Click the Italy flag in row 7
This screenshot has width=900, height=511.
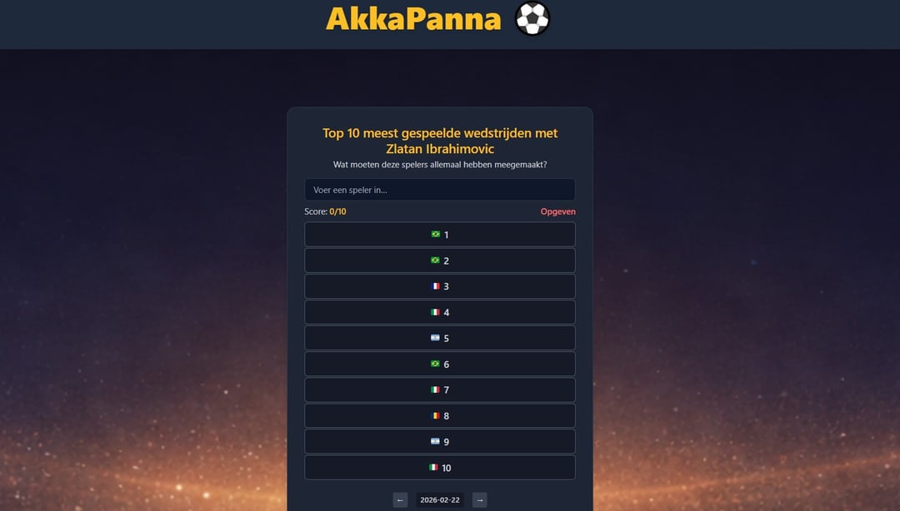(435, 389)
